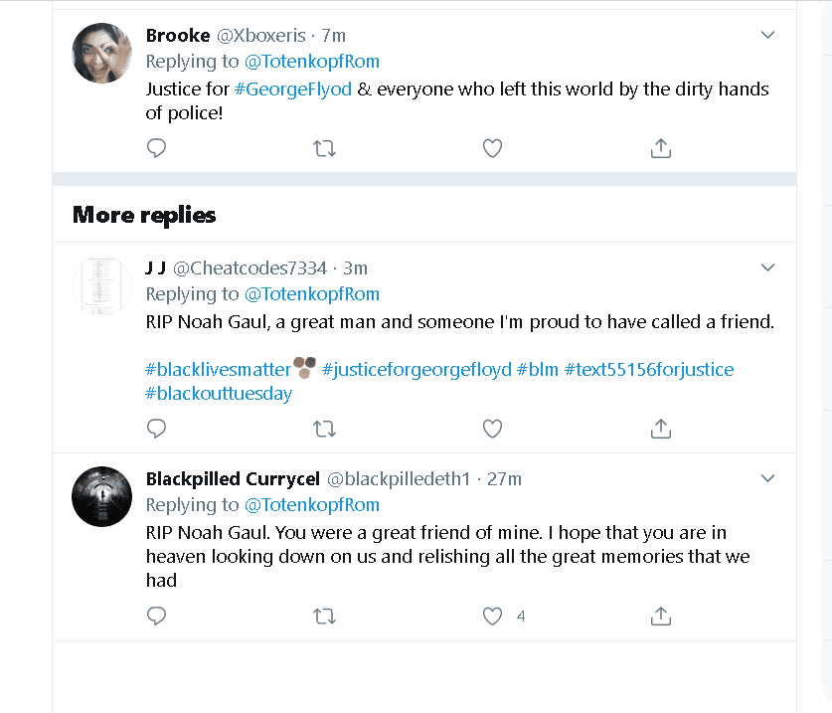Reply to Brooke's tweet

point(156,148)
